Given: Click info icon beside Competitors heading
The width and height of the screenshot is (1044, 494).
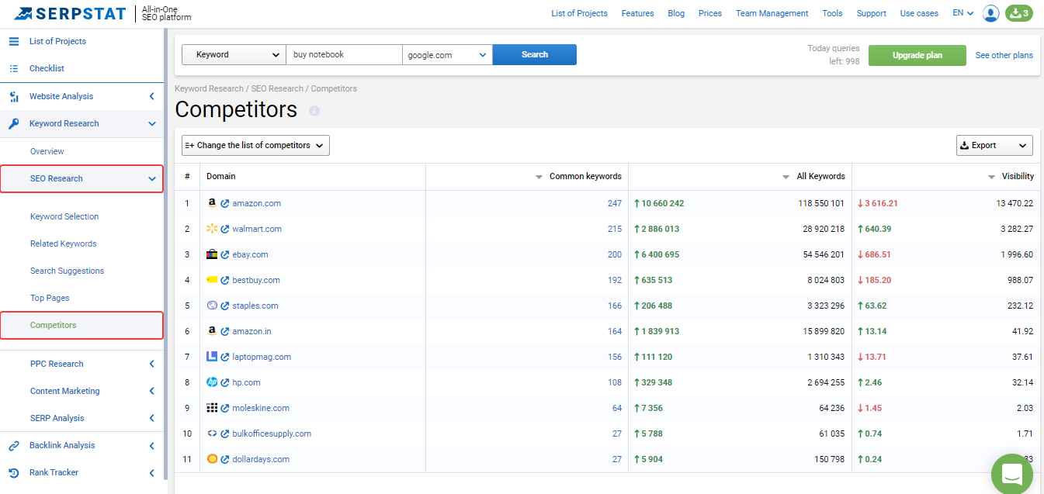Looking at the screenshot, I should coord(314,111).
